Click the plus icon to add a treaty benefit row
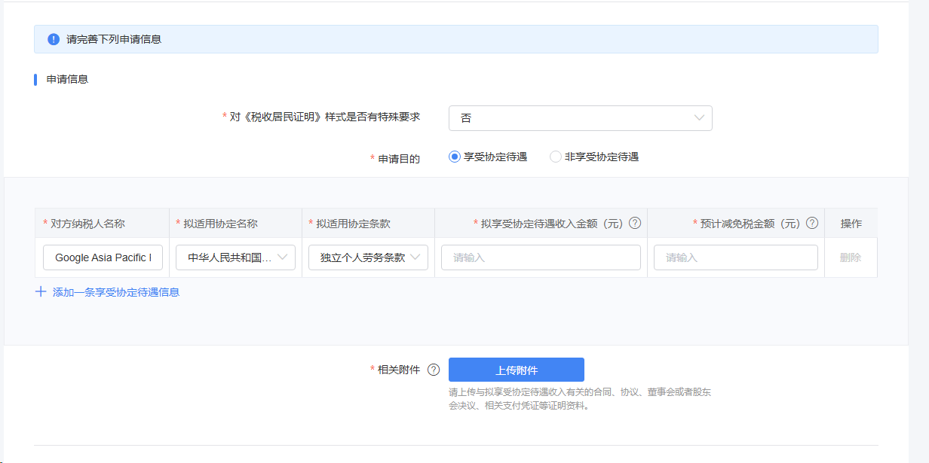 (x=41, y=291)
